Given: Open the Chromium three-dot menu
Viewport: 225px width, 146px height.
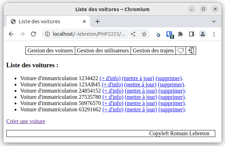Looking at the screenshot, I should 214,34.
